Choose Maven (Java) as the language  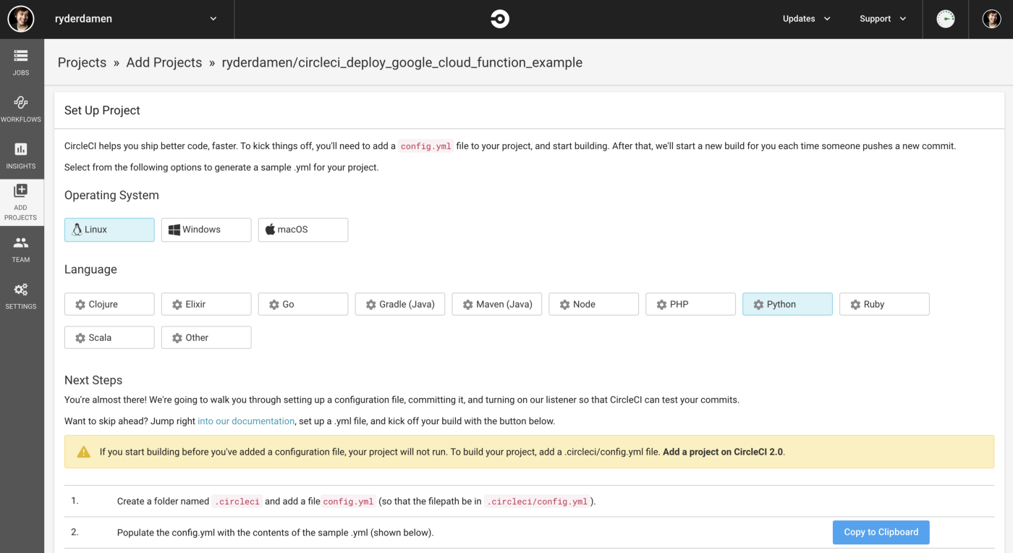pos(497,304)
